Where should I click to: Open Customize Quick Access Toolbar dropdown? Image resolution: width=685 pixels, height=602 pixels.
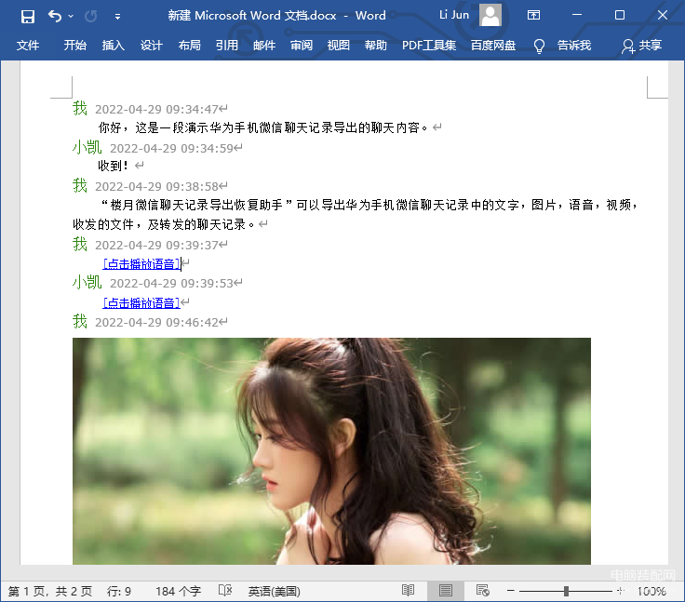point(117,16)
